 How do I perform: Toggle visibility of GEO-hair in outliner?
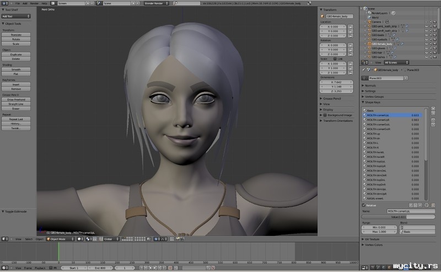426,52
